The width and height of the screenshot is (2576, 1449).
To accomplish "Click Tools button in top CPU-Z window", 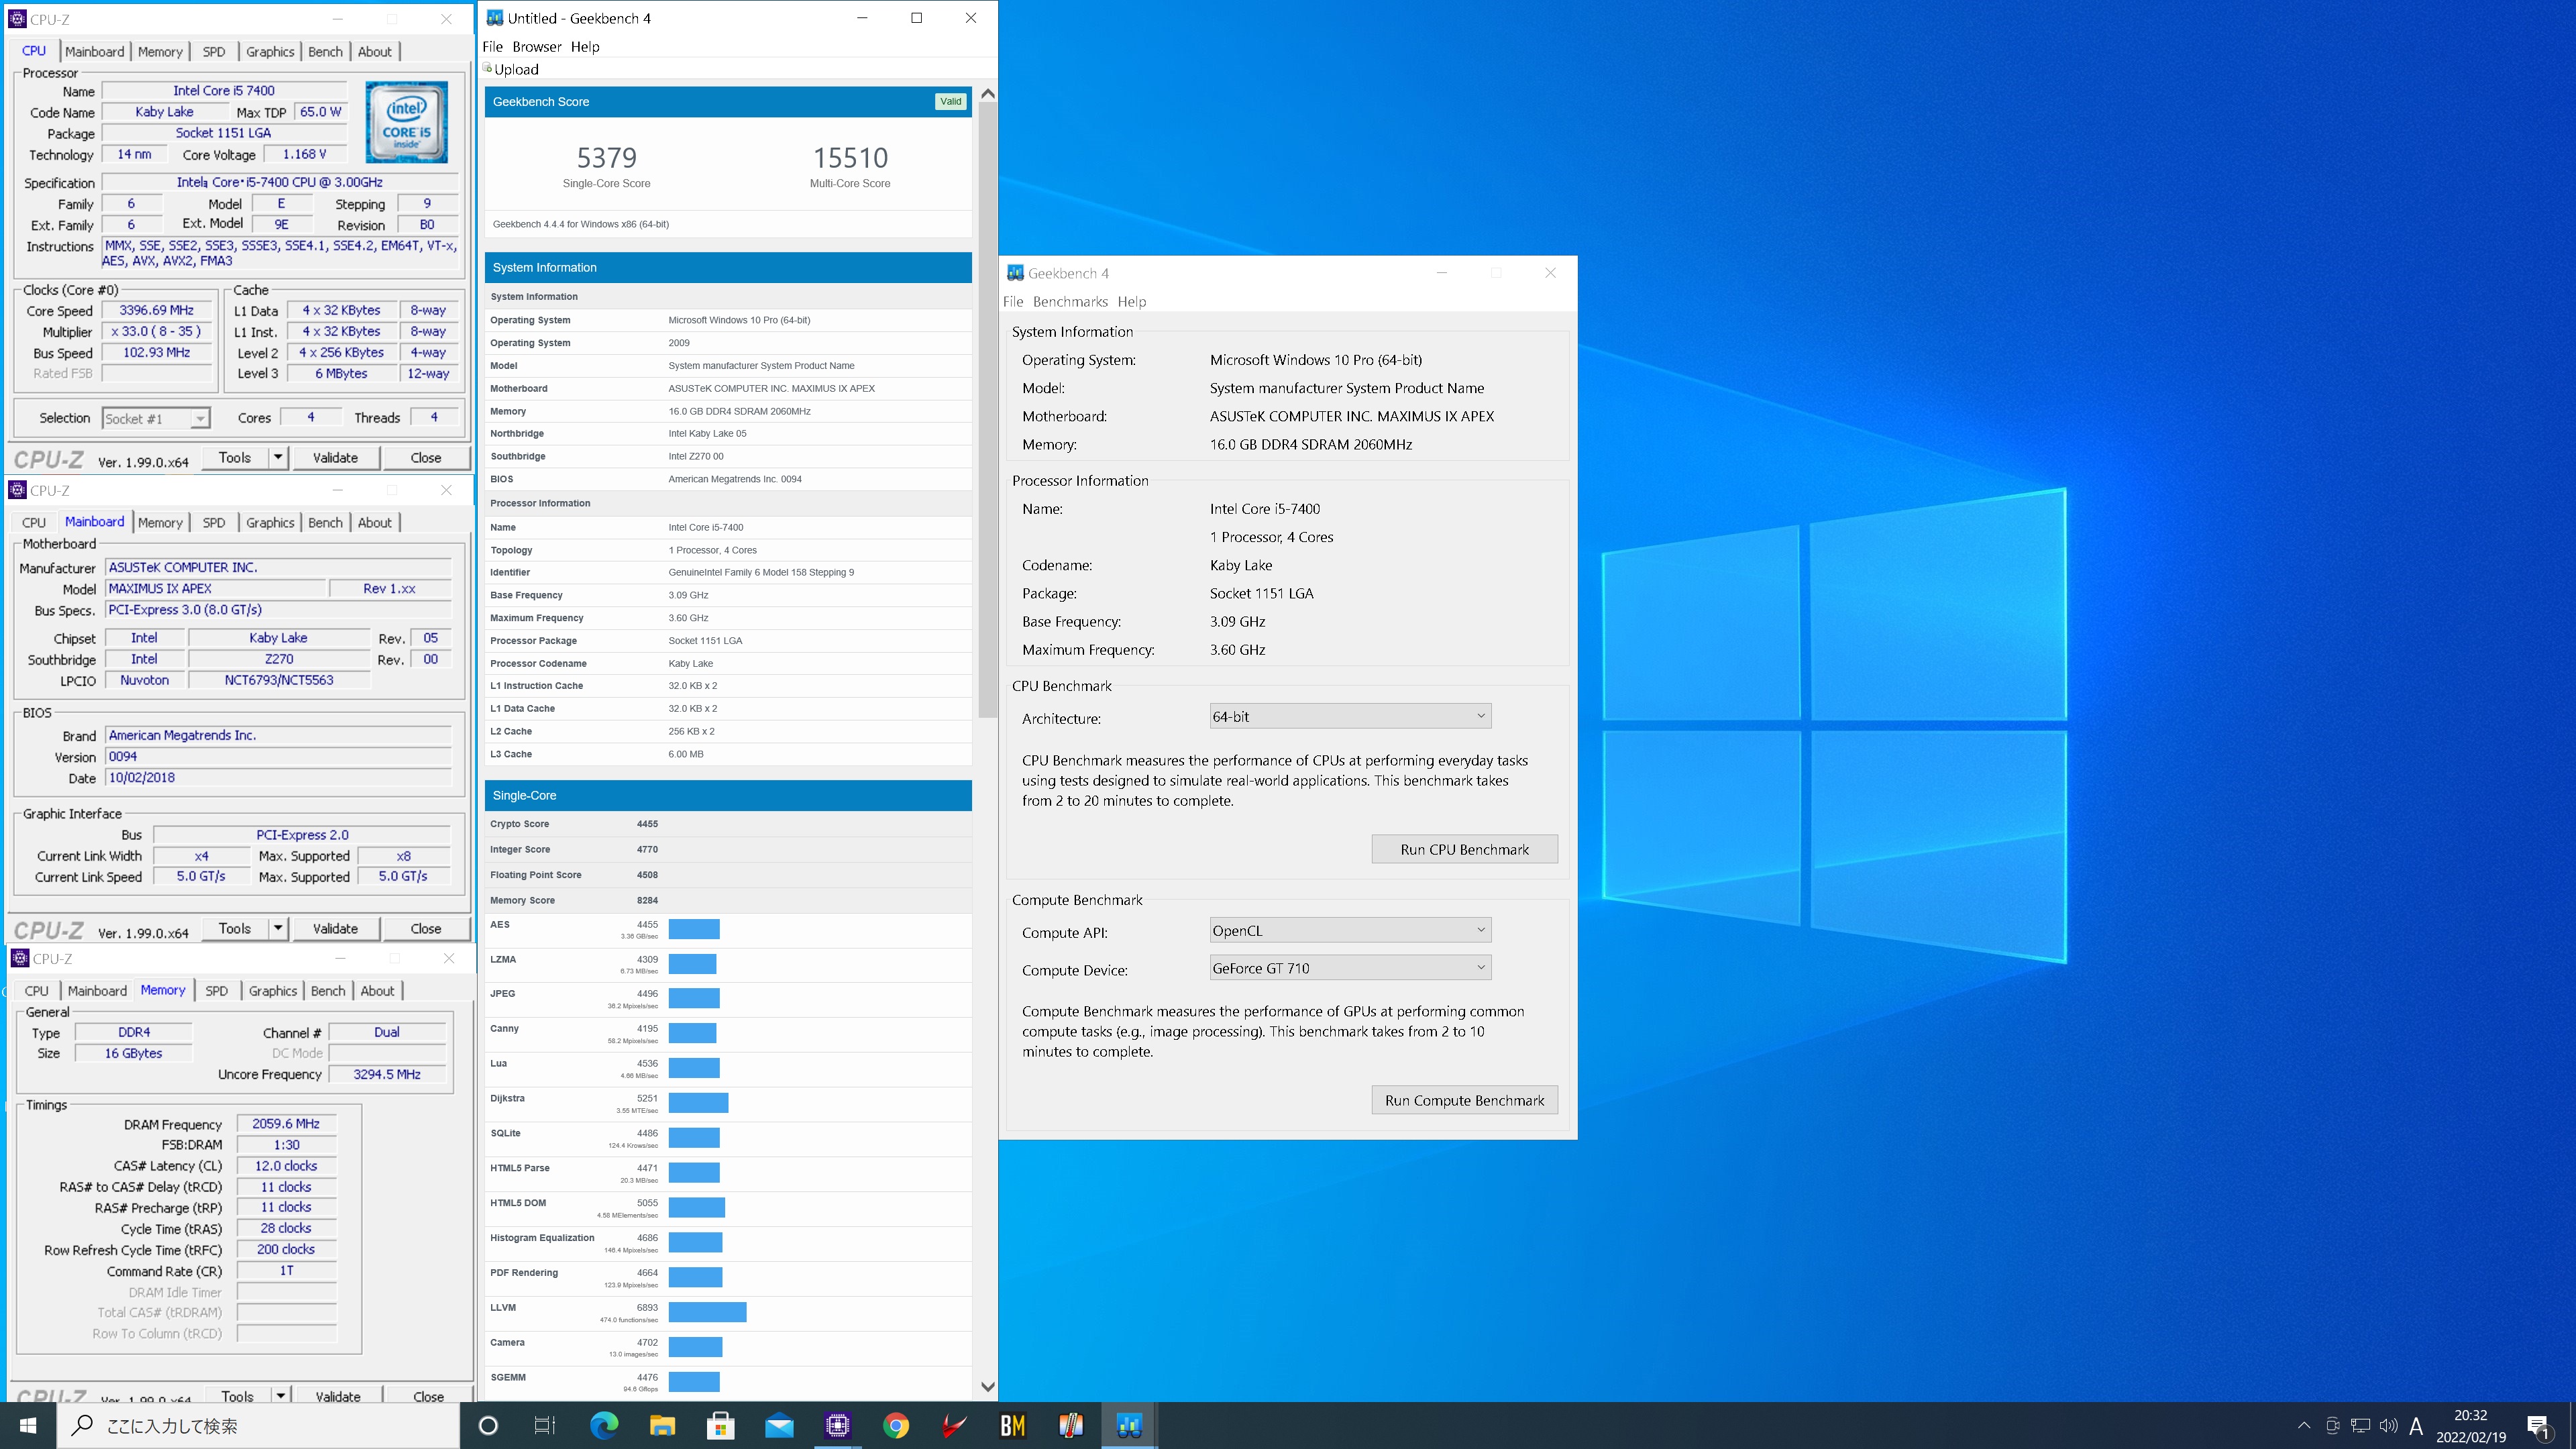I will (x=235, y=458).
